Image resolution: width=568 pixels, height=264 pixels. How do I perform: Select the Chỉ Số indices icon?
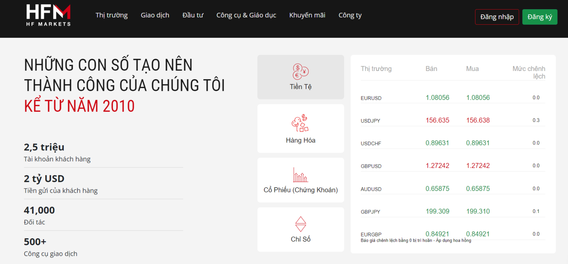coord(301,224)
